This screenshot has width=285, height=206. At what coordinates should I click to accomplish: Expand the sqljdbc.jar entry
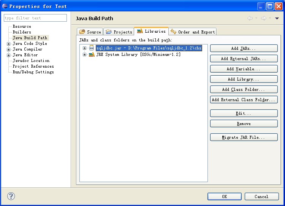click(x=84, y=48)
